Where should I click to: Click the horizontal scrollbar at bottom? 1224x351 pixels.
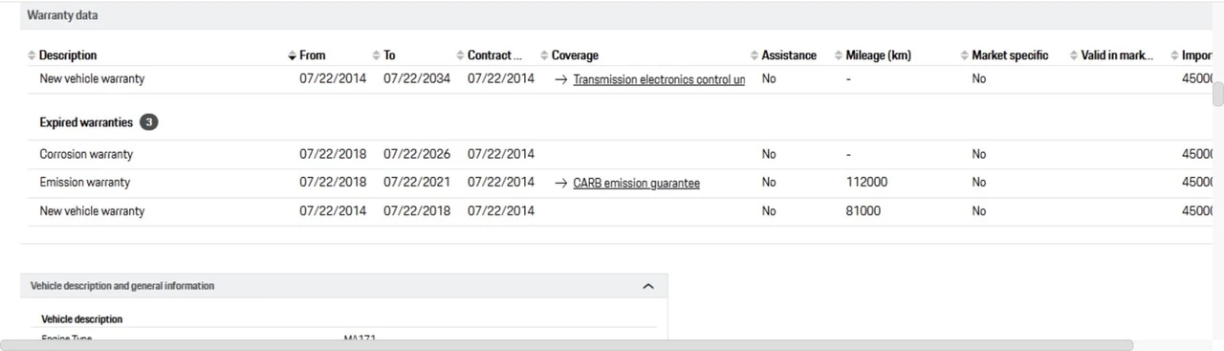pos(566,344)
